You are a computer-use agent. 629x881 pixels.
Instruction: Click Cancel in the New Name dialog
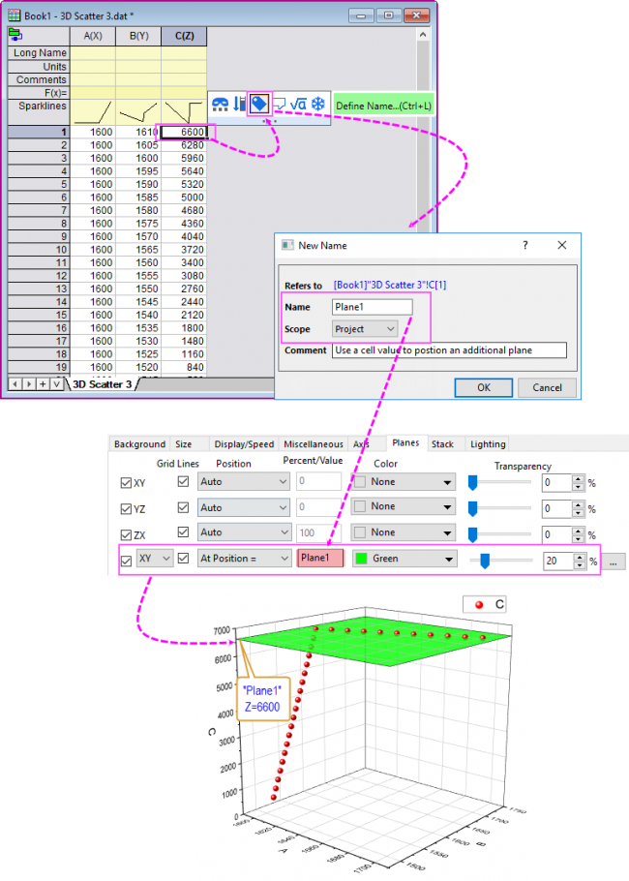pos(547,387)
